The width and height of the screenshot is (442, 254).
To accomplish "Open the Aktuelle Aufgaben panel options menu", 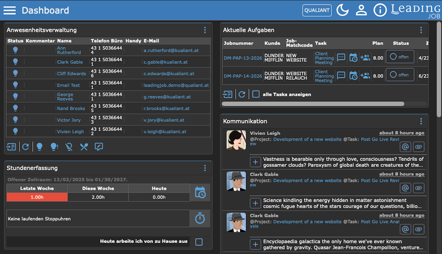I will pyautogui.click(x=421, y=30).
